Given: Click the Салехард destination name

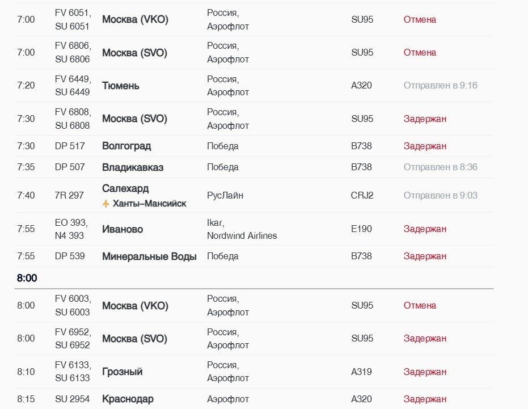Looking at the screenshot, I should pos(125,188).
